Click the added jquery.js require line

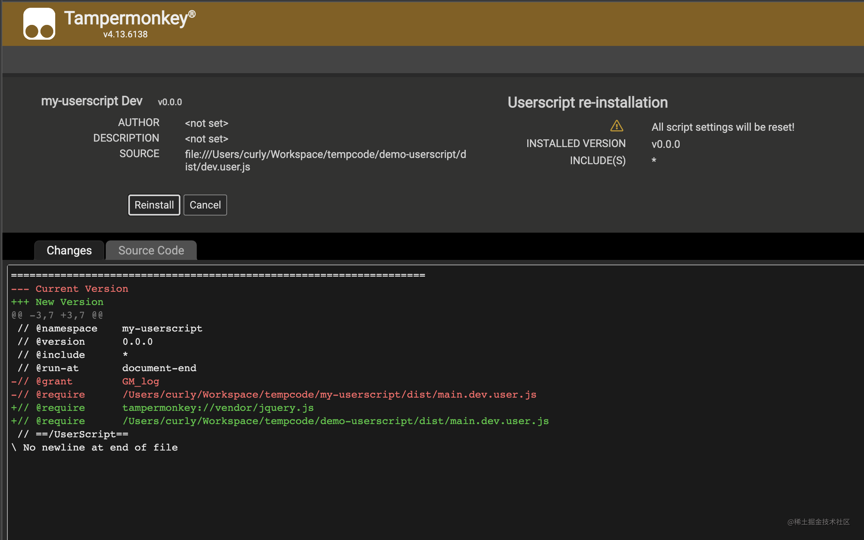[163, 408]
